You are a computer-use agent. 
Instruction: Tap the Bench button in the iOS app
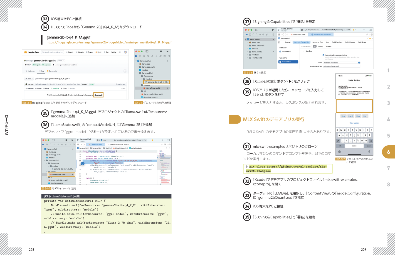[x=351, y=116]
